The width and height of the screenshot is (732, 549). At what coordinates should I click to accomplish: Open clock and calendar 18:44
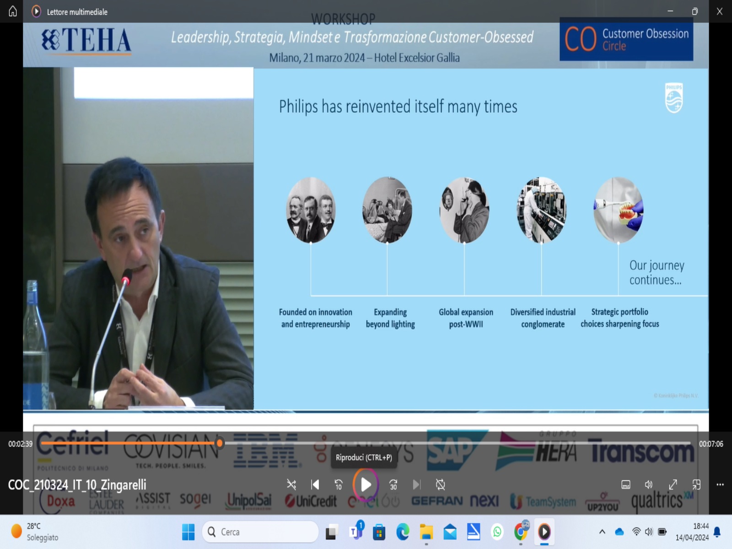click(x=692, y=532)
